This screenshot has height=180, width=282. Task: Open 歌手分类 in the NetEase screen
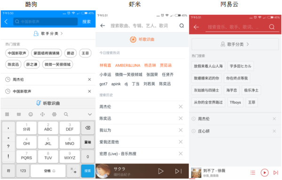pos(235,44)
